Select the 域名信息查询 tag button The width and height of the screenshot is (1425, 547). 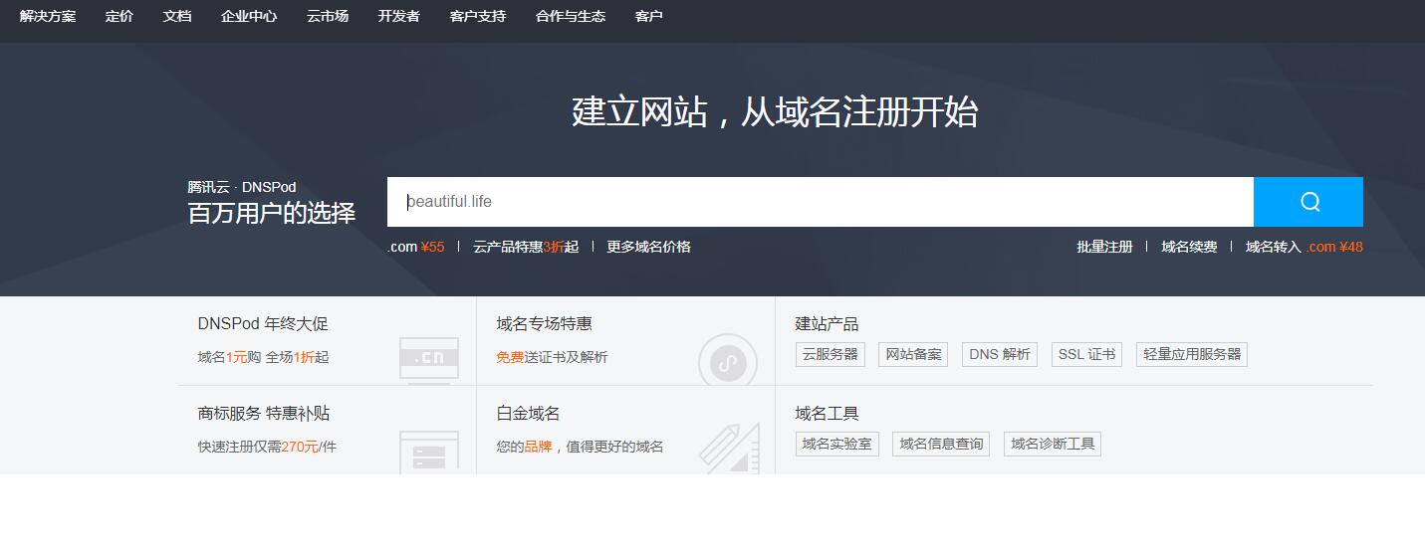[941, 444]
